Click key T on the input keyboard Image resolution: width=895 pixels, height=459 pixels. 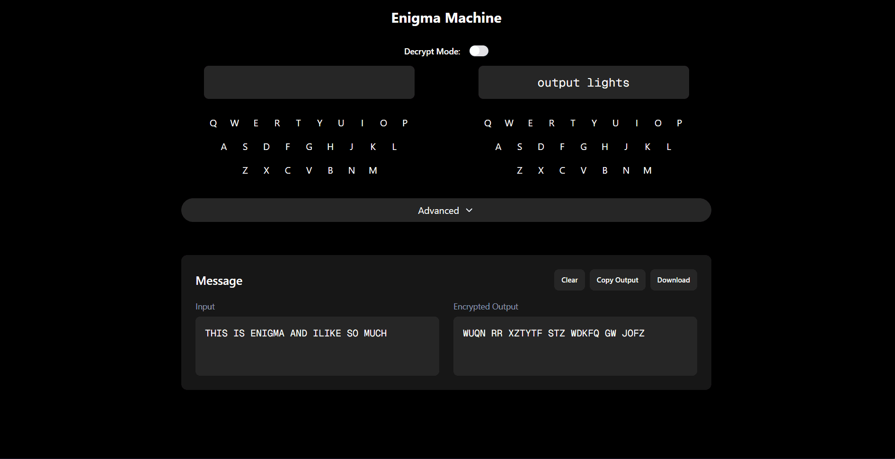pos(299,123)
